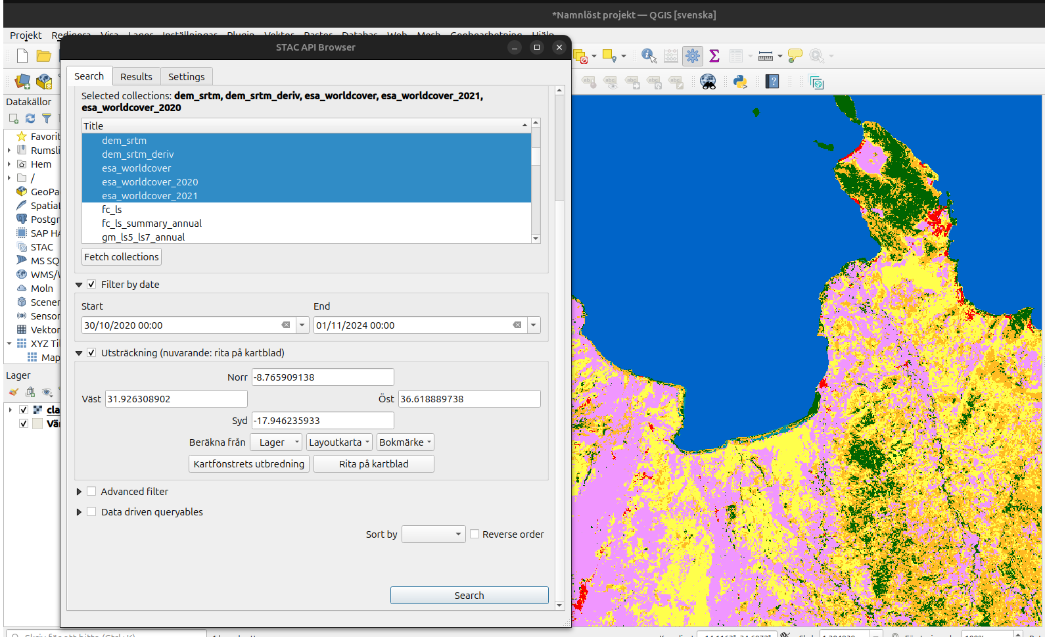Click the Manage Map Themes eye icon
1045x637 pixels.
47,392
